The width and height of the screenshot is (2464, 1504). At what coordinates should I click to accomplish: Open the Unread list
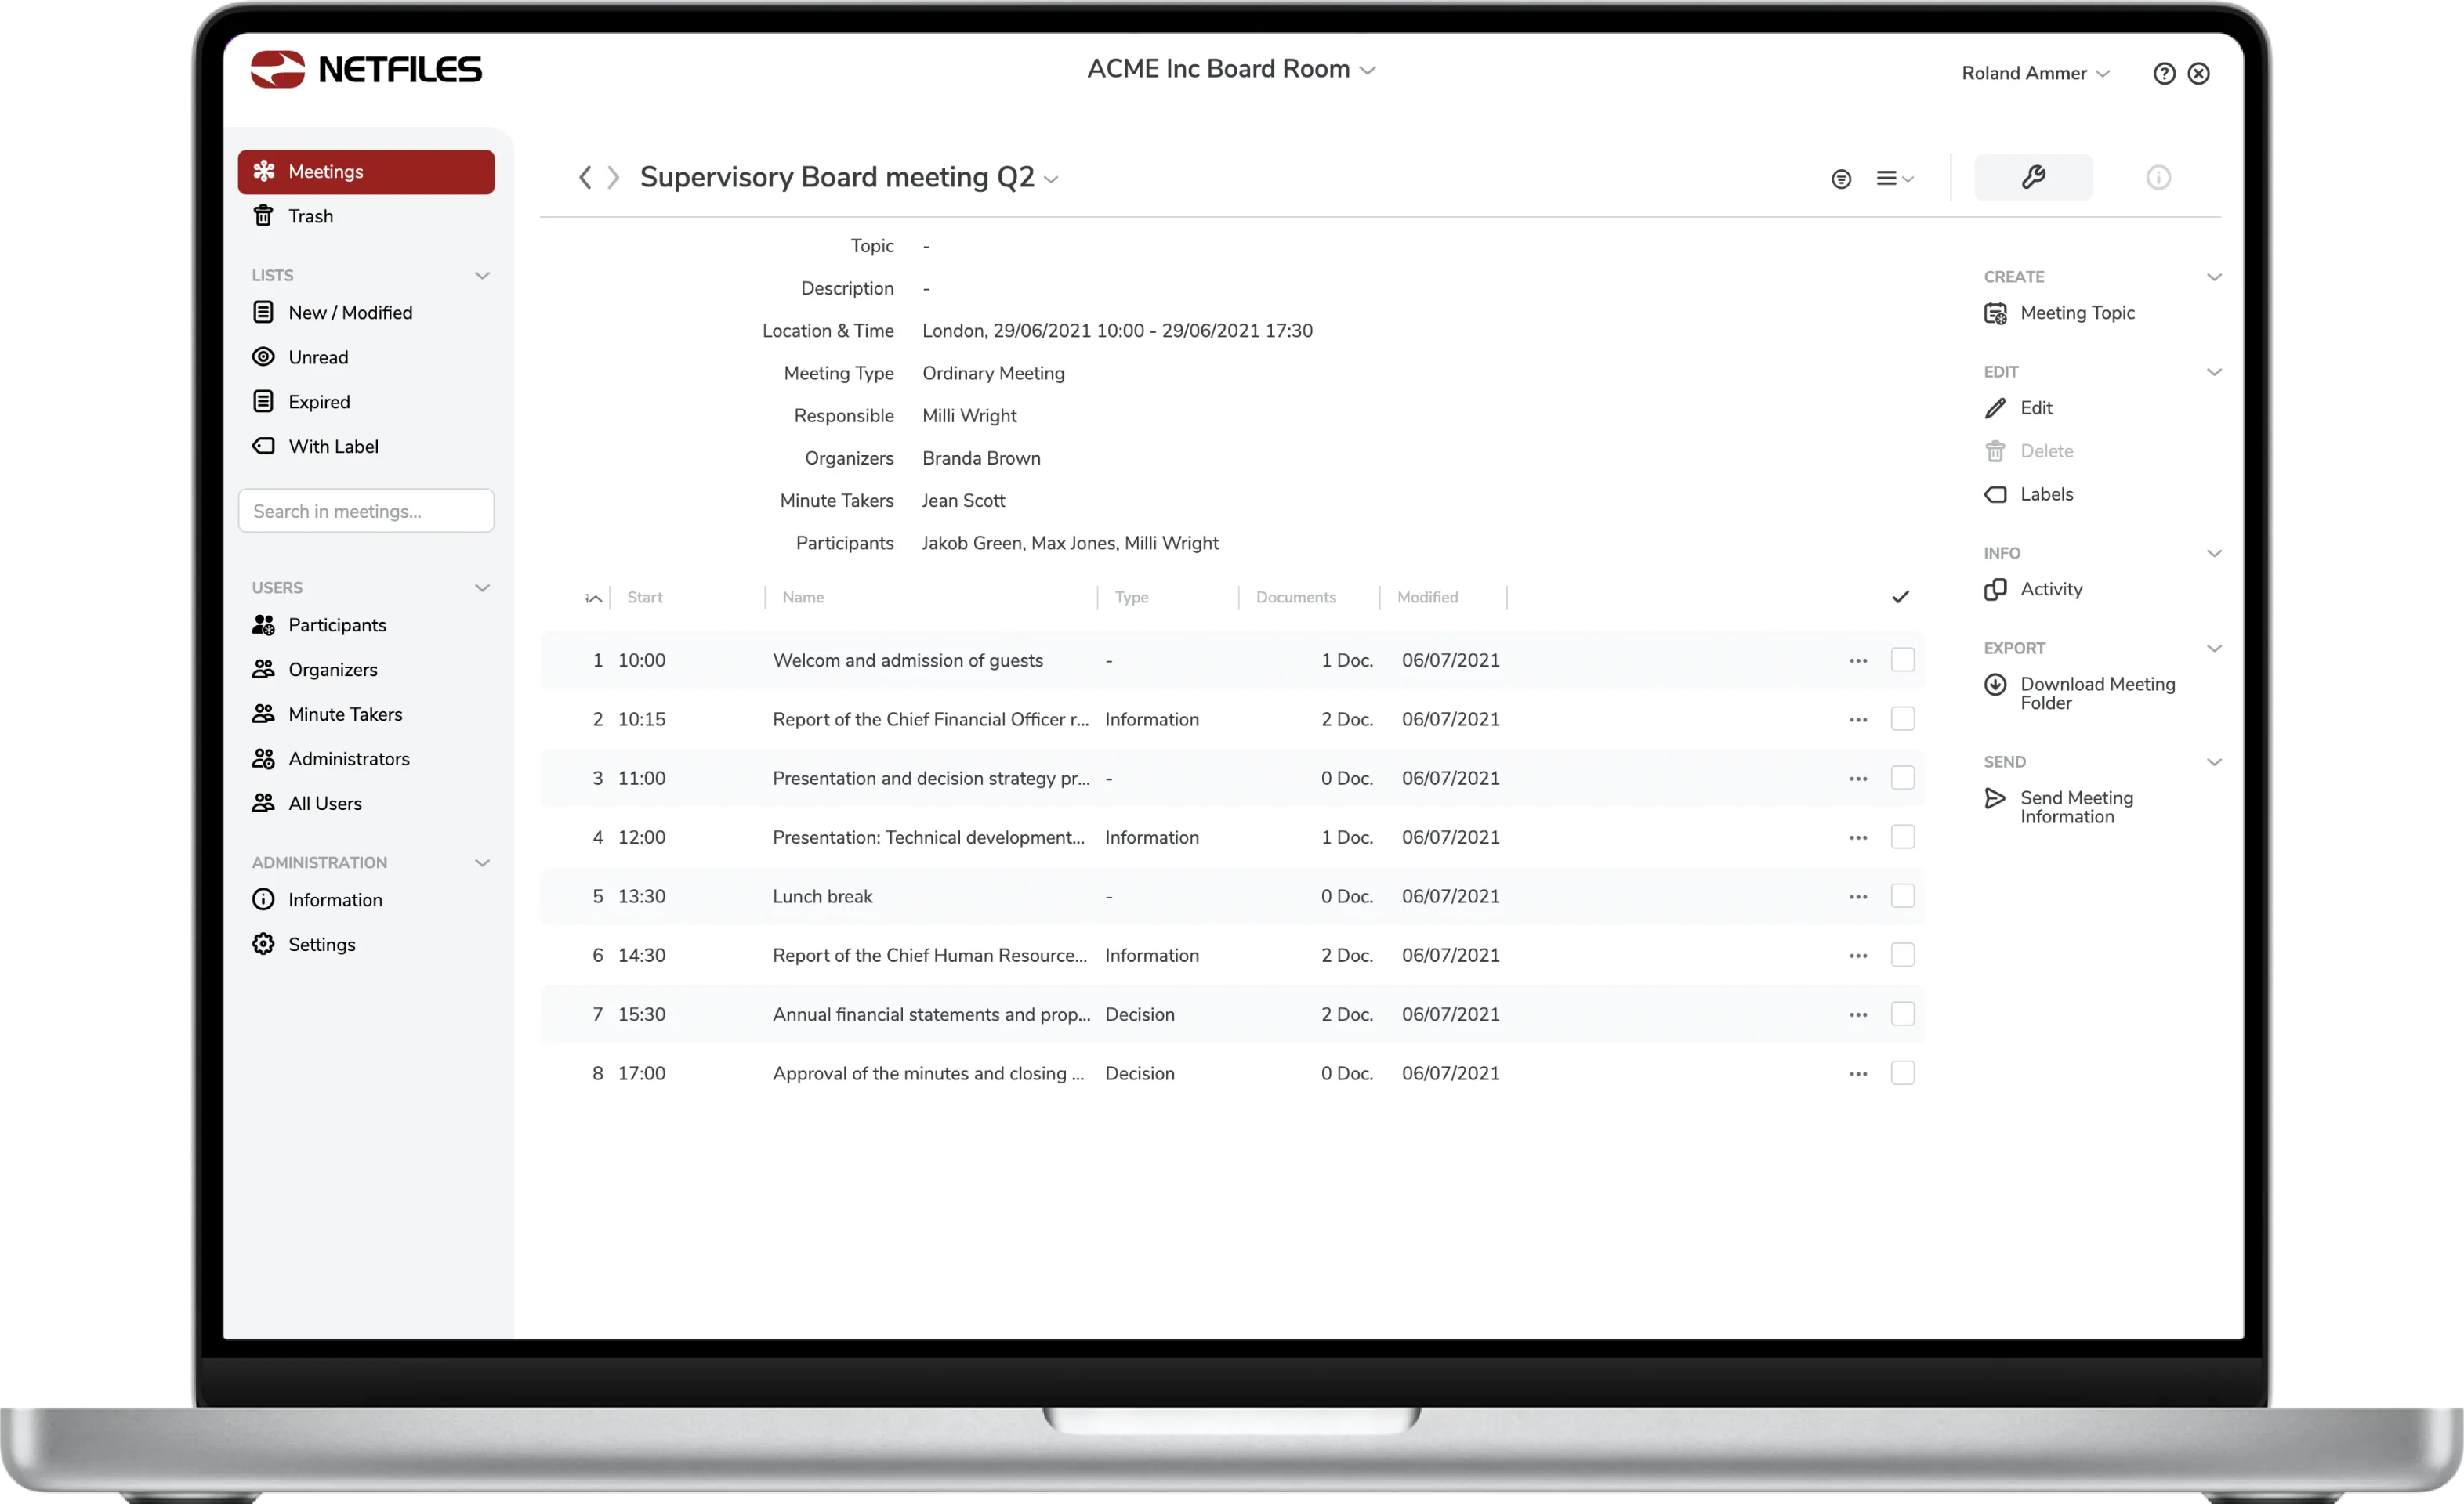pyautogui.click(x=300, y=356)
